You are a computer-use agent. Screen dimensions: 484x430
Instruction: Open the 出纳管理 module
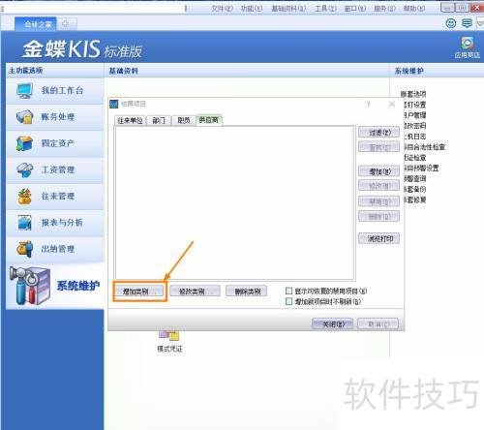coord(55,250)
